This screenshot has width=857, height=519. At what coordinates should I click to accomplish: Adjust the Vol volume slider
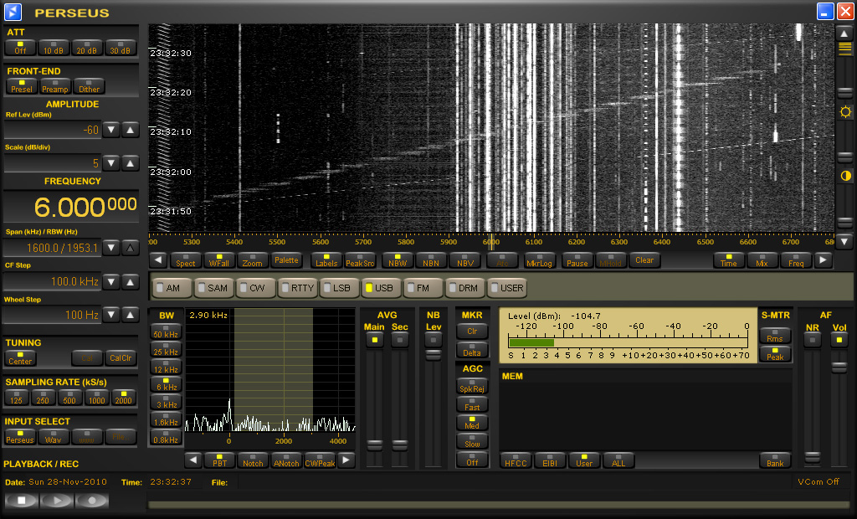839,368
